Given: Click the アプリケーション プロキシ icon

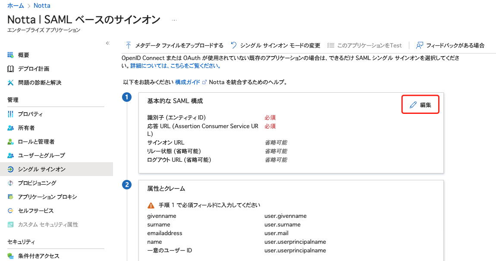Looking at the screenshot, I should 10,197.
